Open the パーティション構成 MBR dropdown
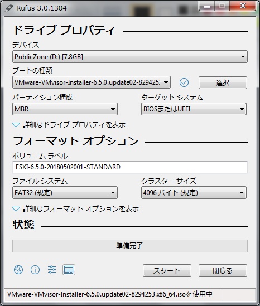This screenshot has height=306, width=260. (x=65, y=109)
